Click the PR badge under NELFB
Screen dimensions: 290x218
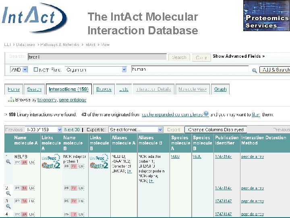(17, 162)
